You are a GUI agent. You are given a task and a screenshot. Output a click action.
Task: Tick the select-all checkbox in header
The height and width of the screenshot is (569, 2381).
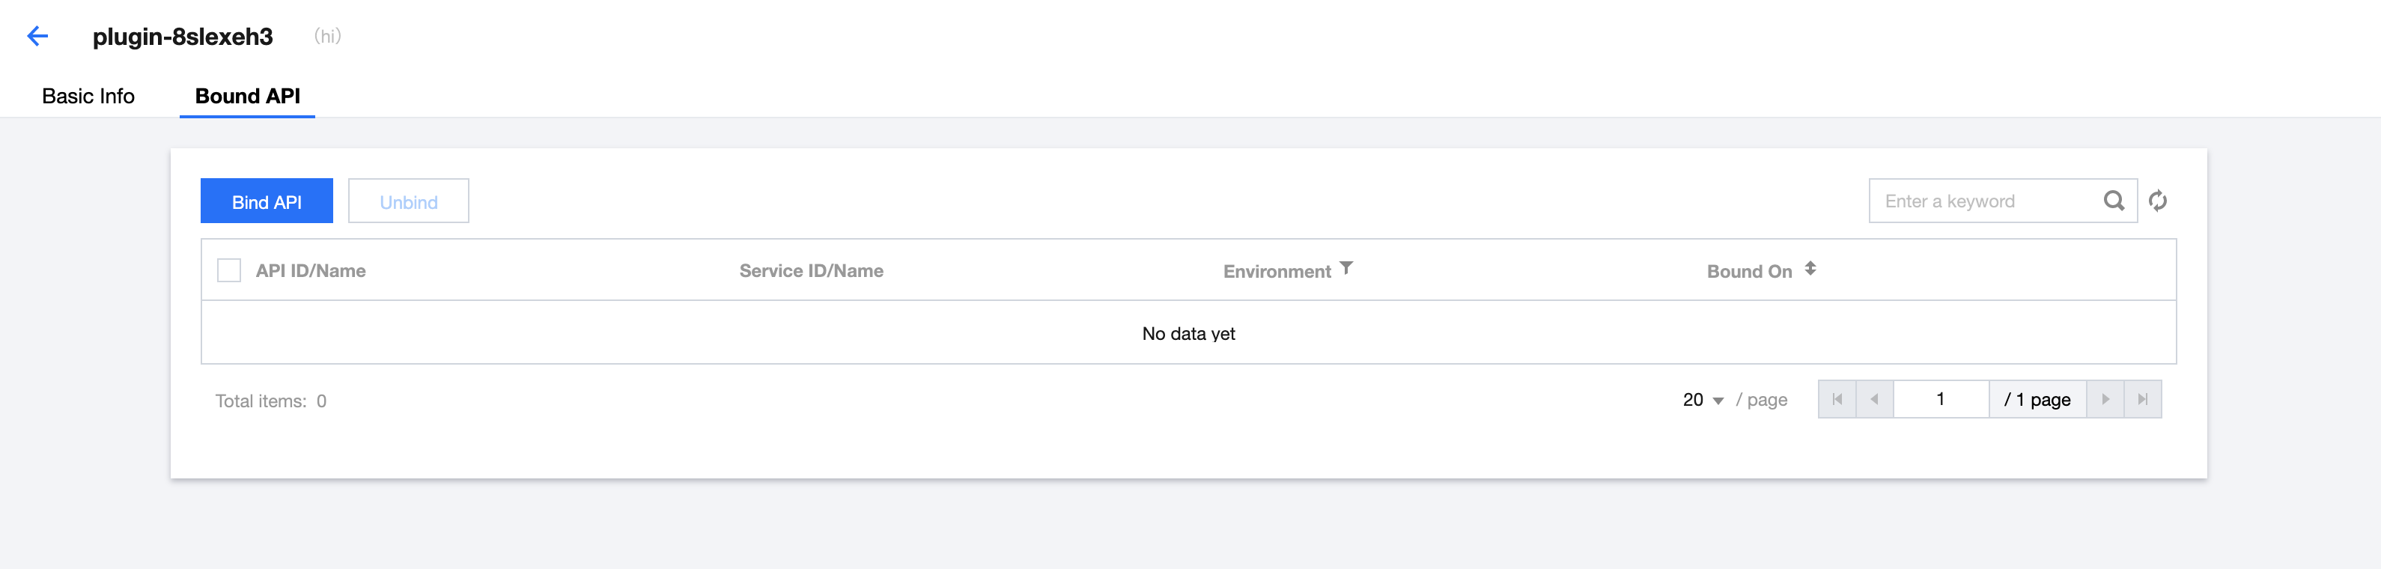[229, 270]
